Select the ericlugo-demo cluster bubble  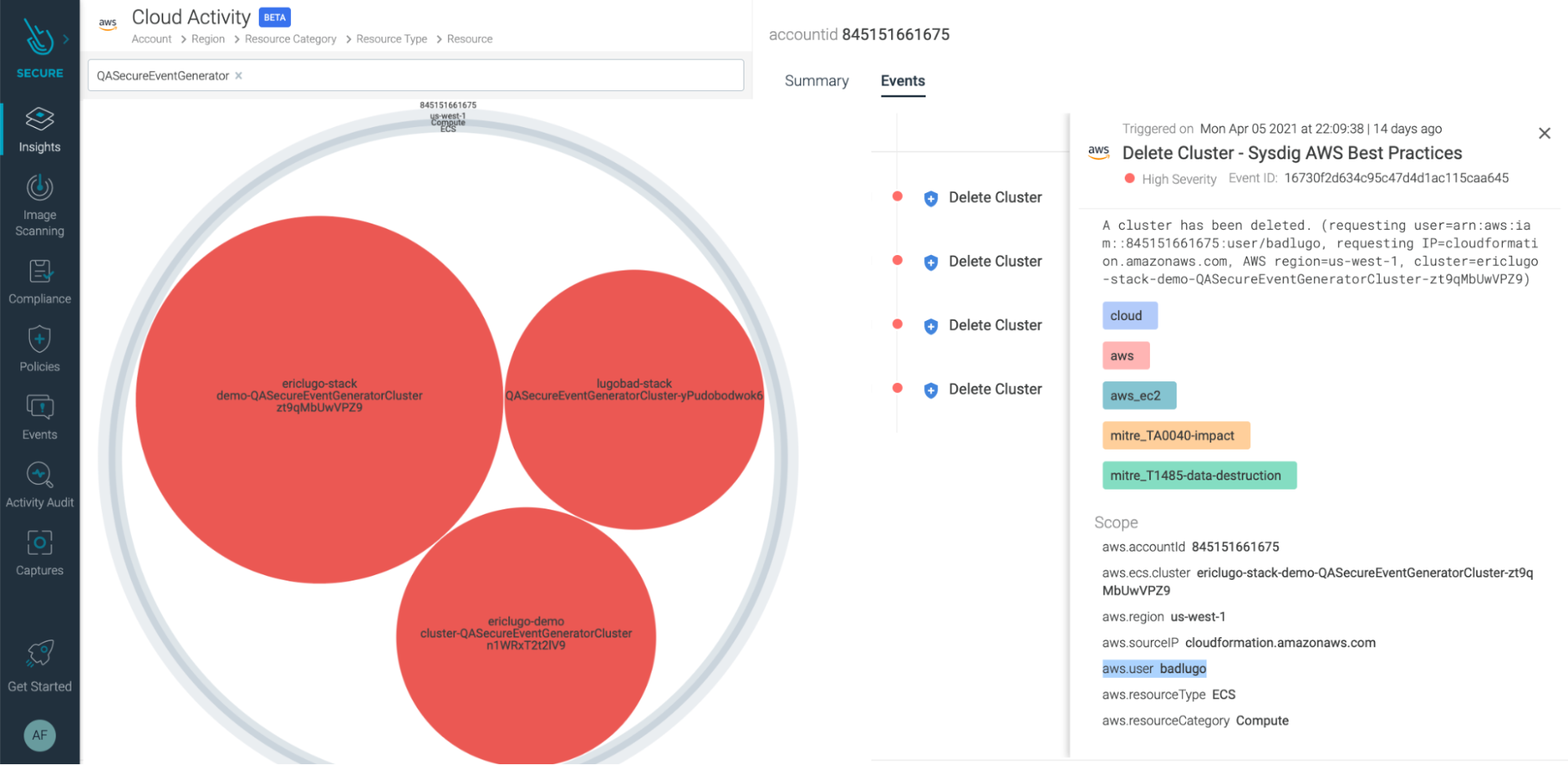point(526,636)
